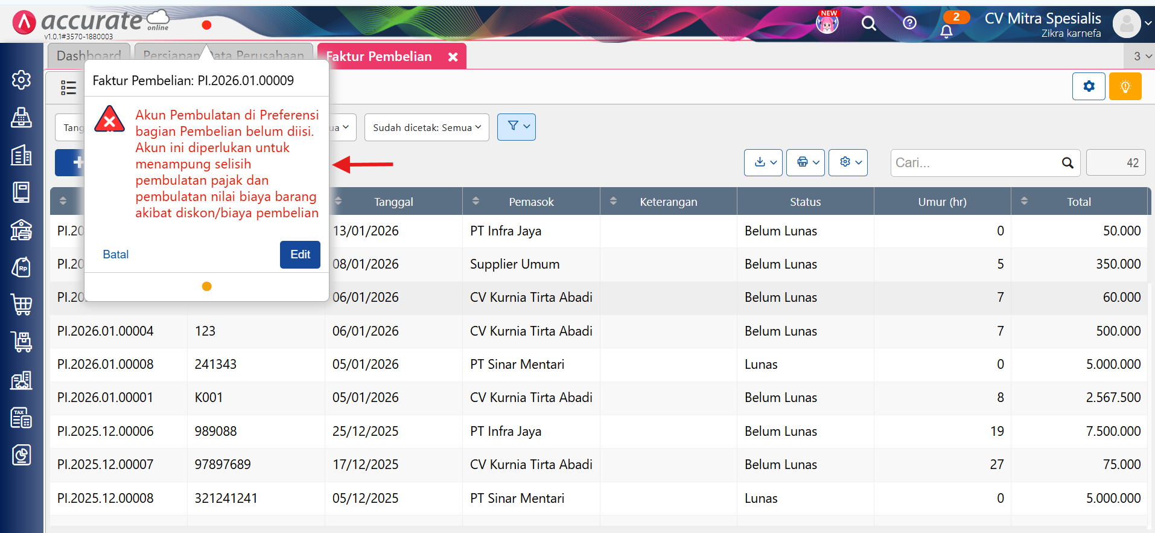Sort by Total column header
Viewport: 1155px width, 533px height.
(1078, 202)
